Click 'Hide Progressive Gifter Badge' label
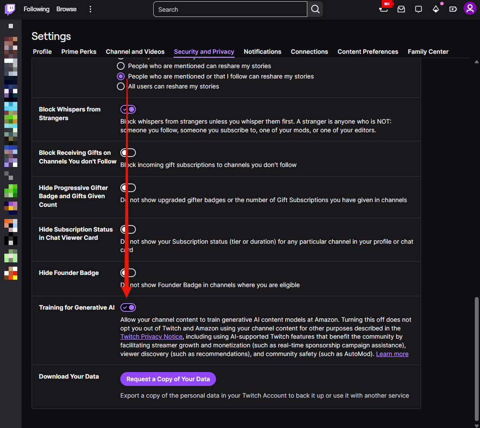The height and width of the screenshot is (428, 480). click(74, 196)
